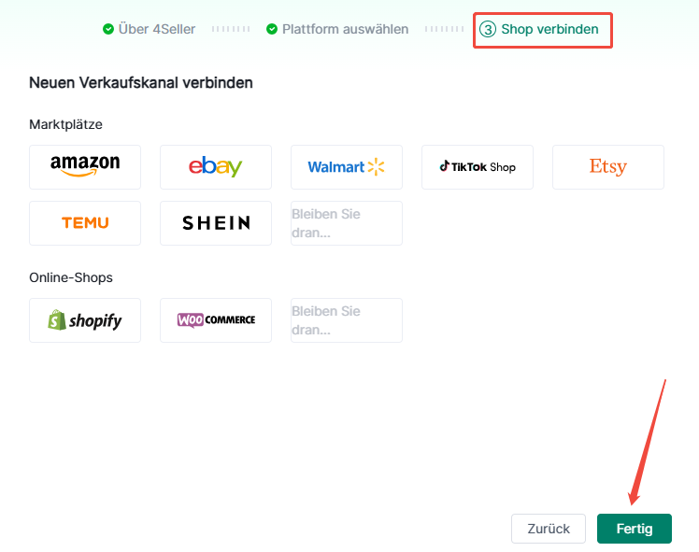The height and width of the screenshot is (552, 699).
Task: Open the 'Über 4Seller' step
Action: click(x=157, y=29)
